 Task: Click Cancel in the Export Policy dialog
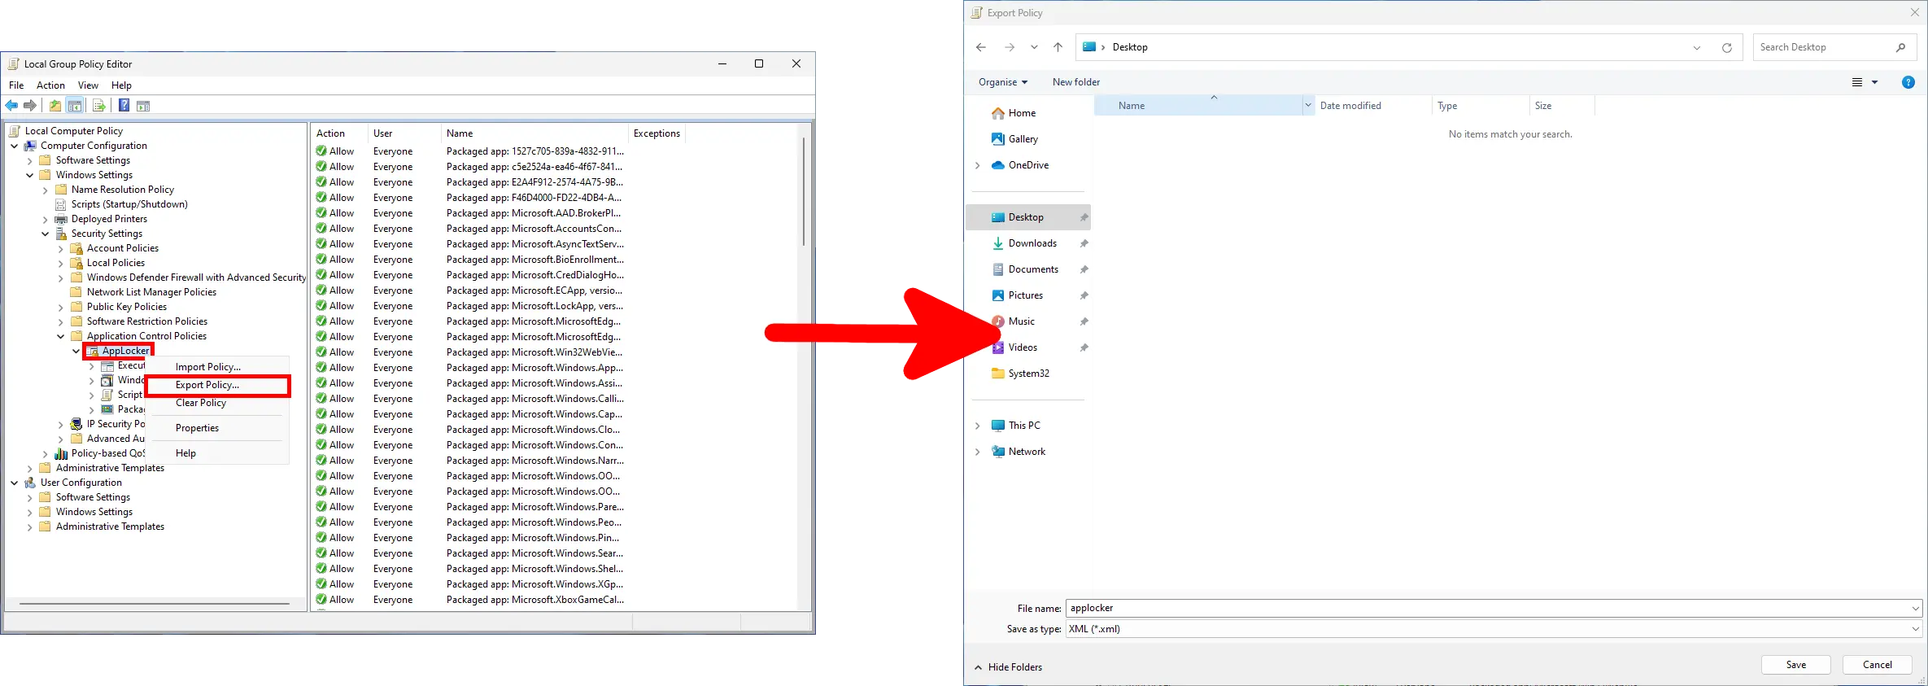coord(1877,665)
